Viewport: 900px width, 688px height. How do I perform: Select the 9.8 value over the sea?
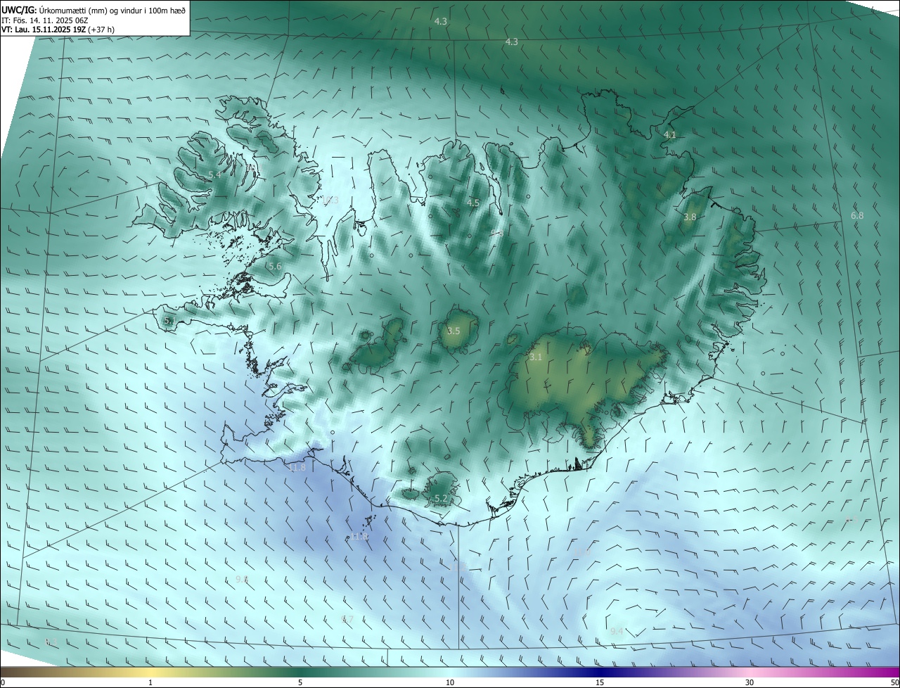[x=242, y=579]
